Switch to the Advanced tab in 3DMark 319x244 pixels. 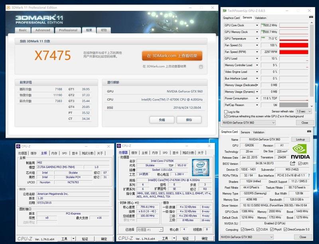point(43,30)
